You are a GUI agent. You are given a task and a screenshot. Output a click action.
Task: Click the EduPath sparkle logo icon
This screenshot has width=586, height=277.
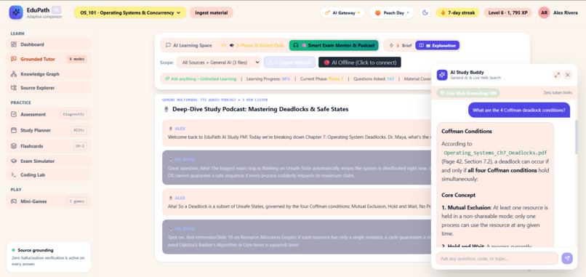click(x=16, y=12)
